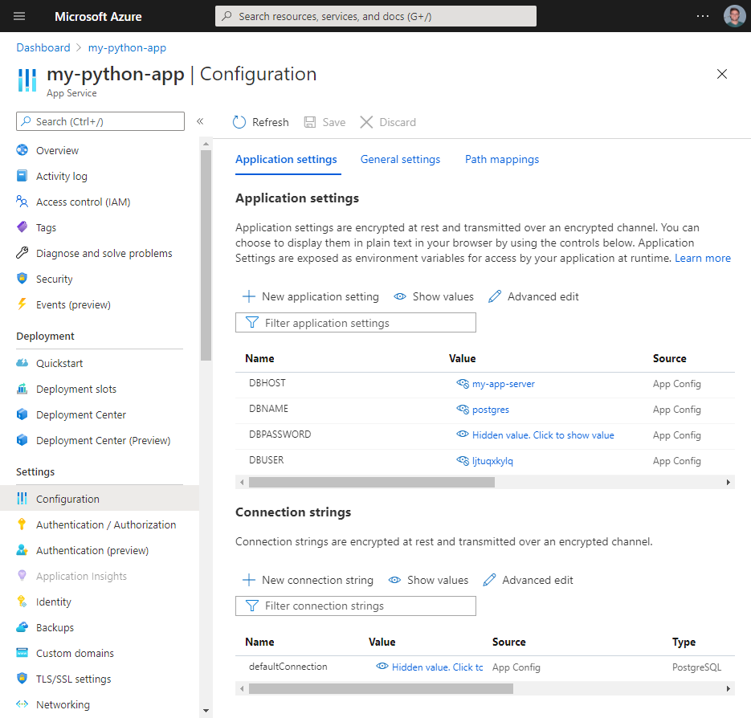This screenshot has width=751, height=718.
Task: Discard the pending changes
Action: point(388,122)
